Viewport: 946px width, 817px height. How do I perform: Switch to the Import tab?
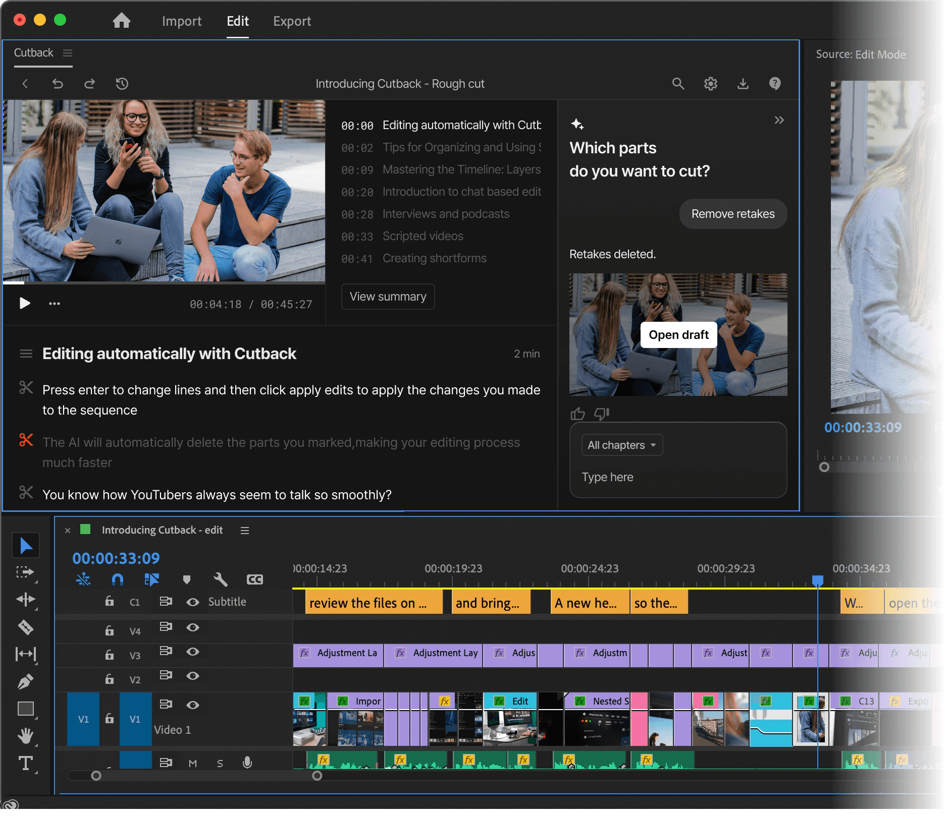click(x=182, y=21)
